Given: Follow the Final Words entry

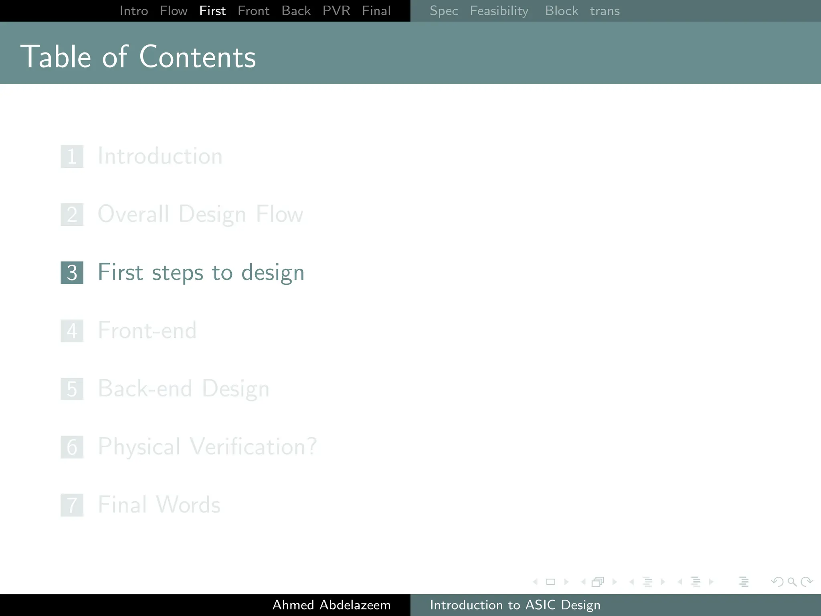Looking at the screenshot, I should pyautogui.click(x=159, y=505).
